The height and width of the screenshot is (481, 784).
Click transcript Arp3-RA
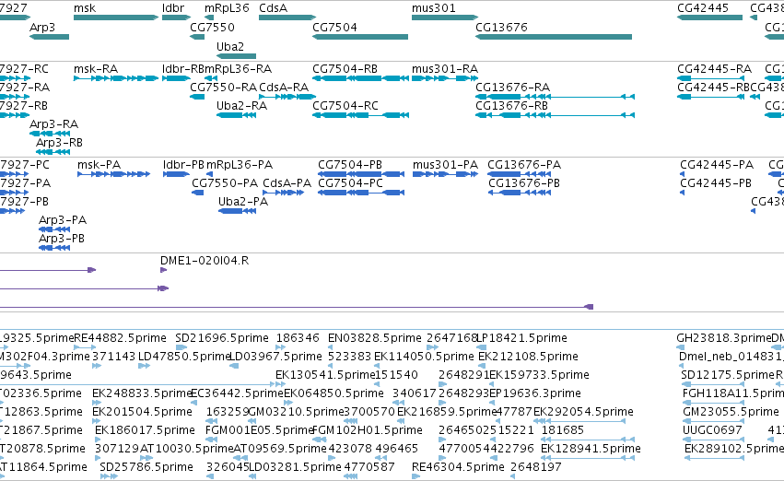[53, 124]
